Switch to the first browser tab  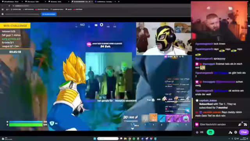pyautogui.click(x=11, y=2)
